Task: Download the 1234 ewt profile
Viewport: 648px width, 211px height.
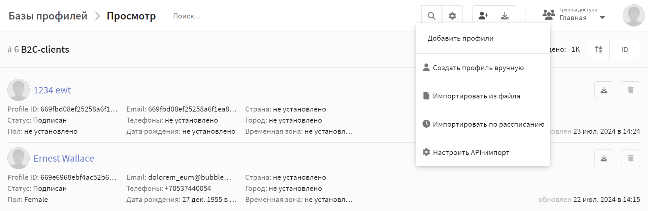Action: coord(604,90)
